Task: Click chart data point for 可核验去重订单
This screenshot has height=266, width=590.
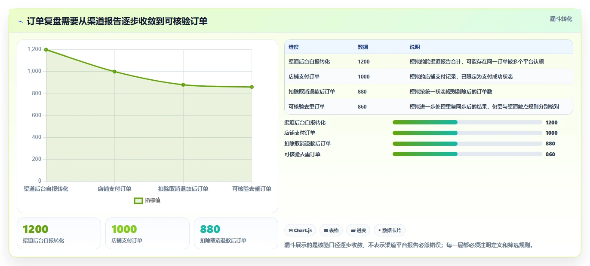Action: tap(252, 87)
